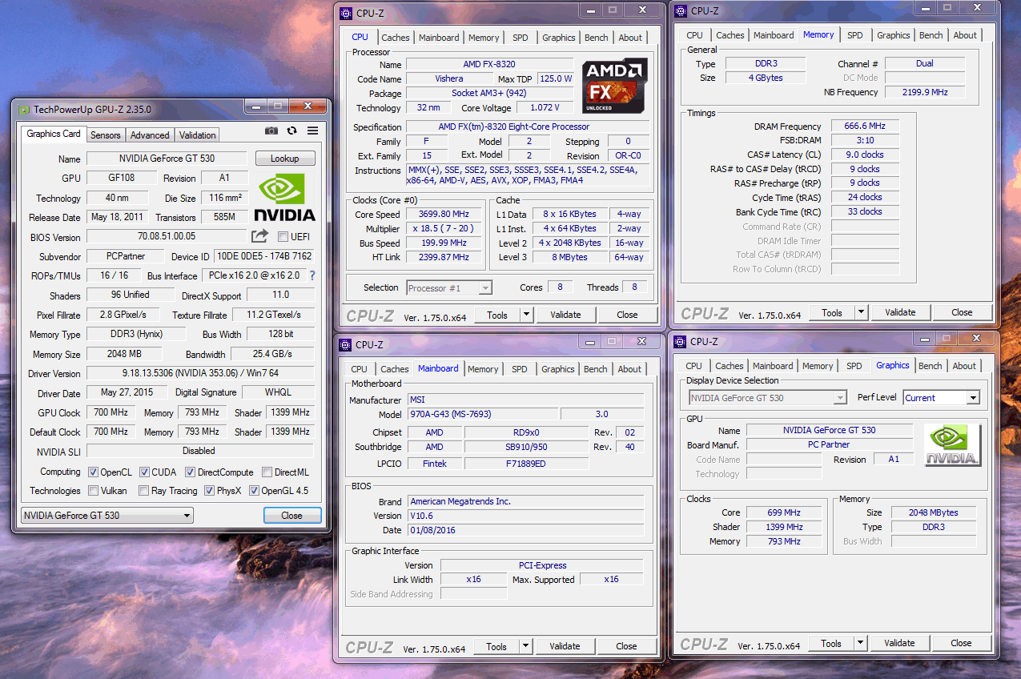Open Bench tab in Mainboard window

(596, 369)
